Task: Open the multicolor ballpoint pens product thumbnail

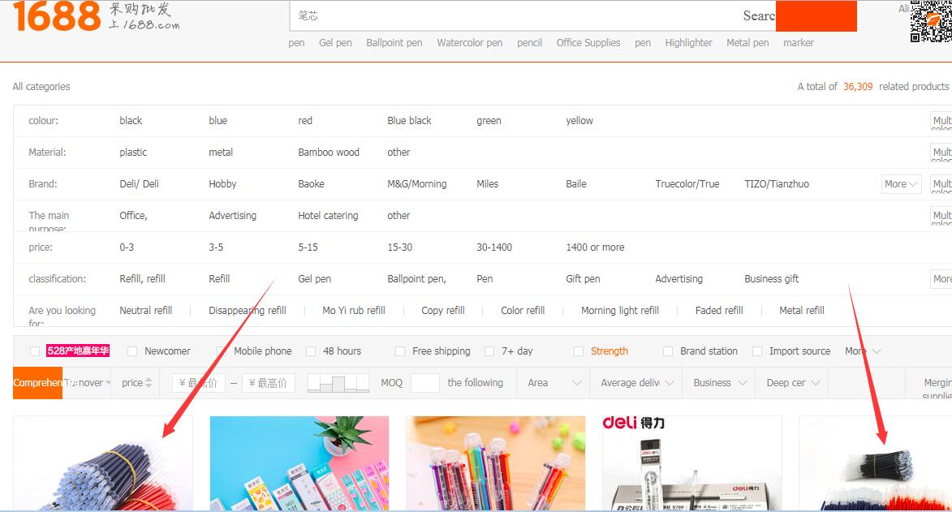Action: click(495, 463)
